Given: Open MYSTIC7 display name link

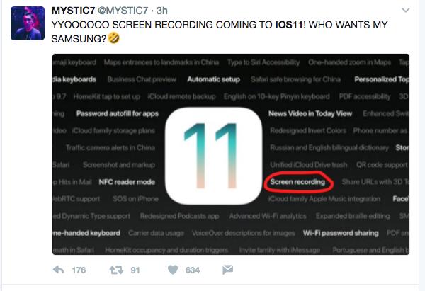Looking at the screenshot, I should [x=73, y=11].
